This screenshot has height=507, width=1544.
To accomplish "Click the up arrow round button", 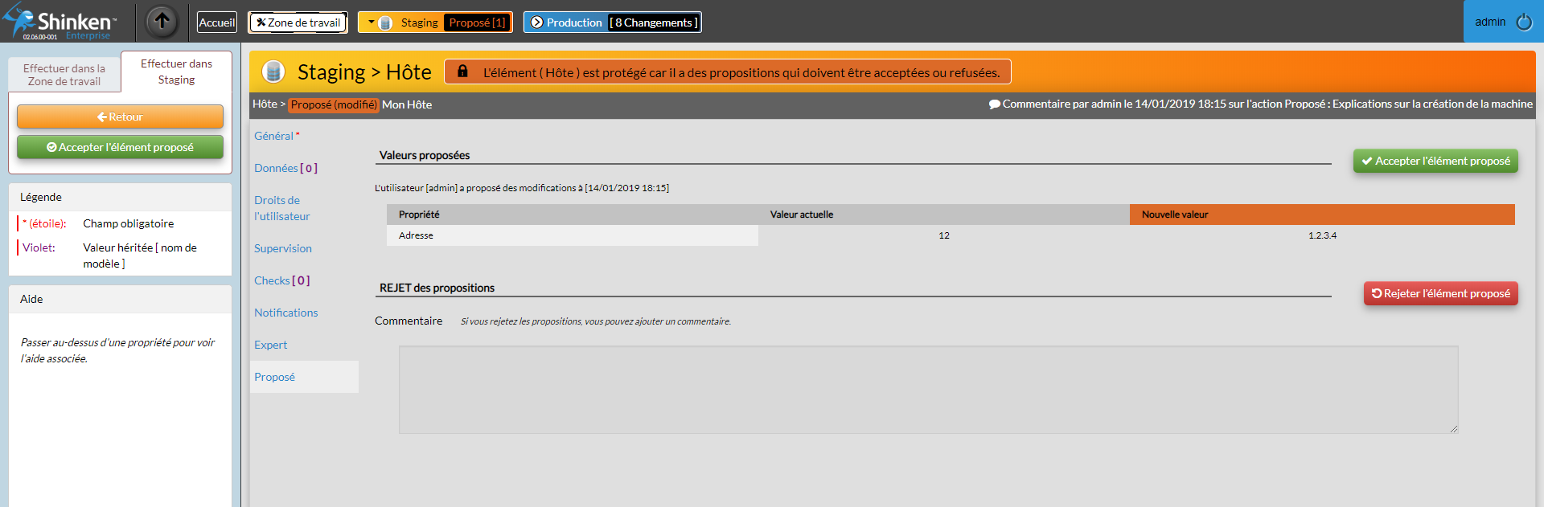I will tap(162, 22).
